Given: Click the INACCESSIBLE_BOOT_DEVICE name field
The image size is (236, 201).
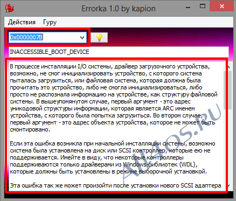Looking at the screenshot, I should point(119,52).
